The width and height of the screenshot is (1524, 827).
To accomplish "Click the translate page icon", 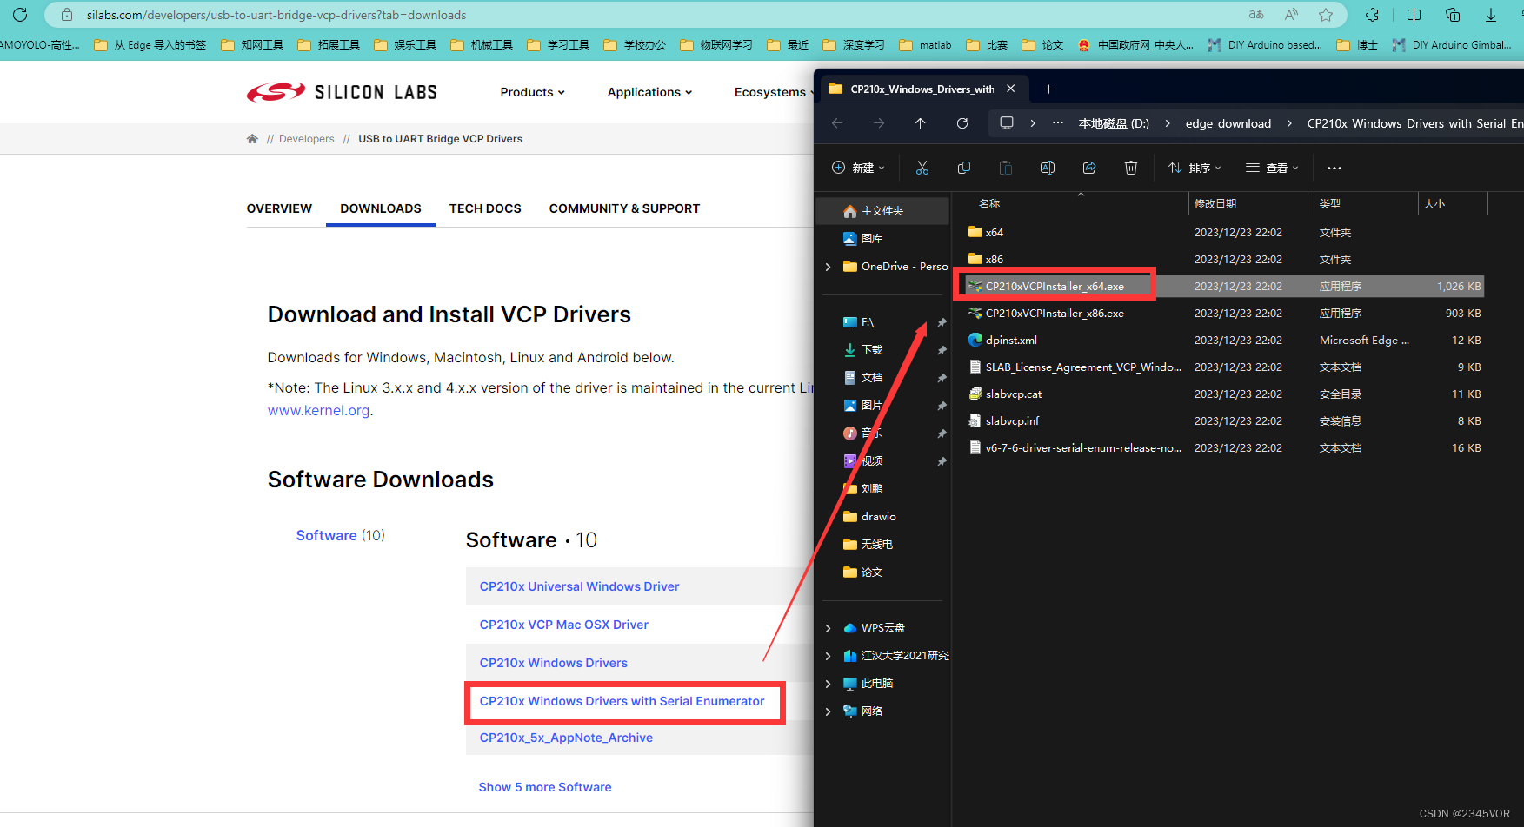I will click(1256, 15).
